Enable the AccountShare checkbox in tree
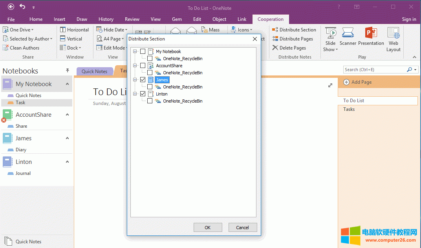This screenshot has height=248, width=421. 143,66
